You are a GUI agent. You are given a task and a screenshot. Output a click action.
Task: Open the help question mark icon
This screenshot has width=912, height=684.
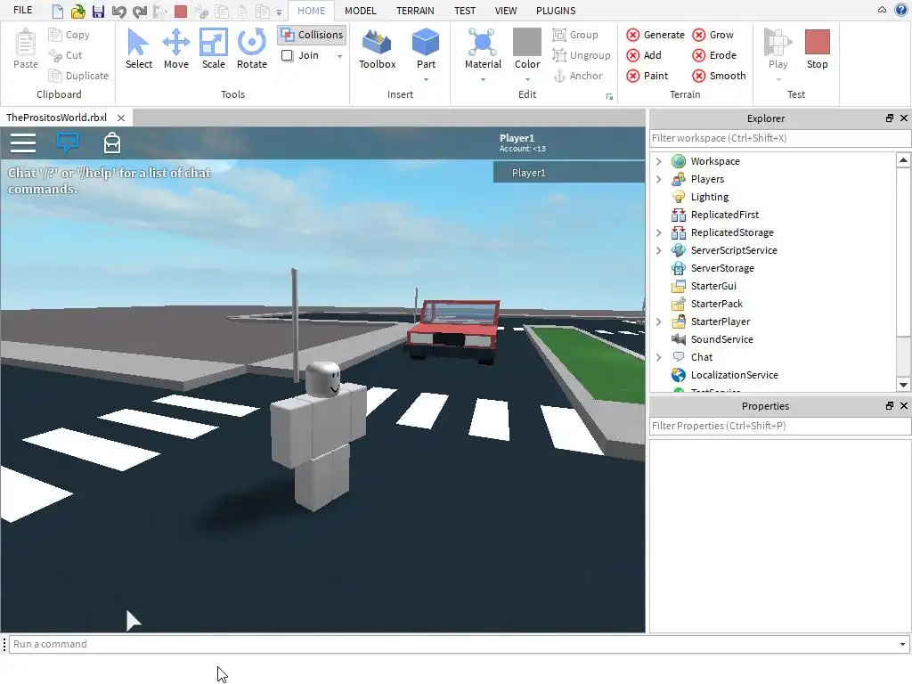point(901,10)
